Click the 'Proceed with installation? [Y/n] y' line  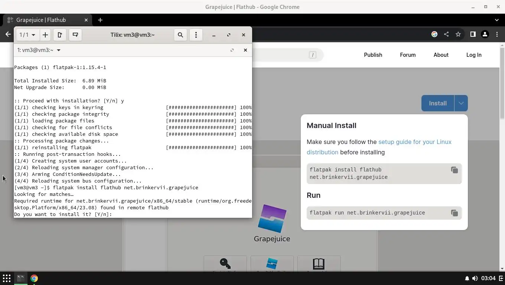tap(69, 101)
